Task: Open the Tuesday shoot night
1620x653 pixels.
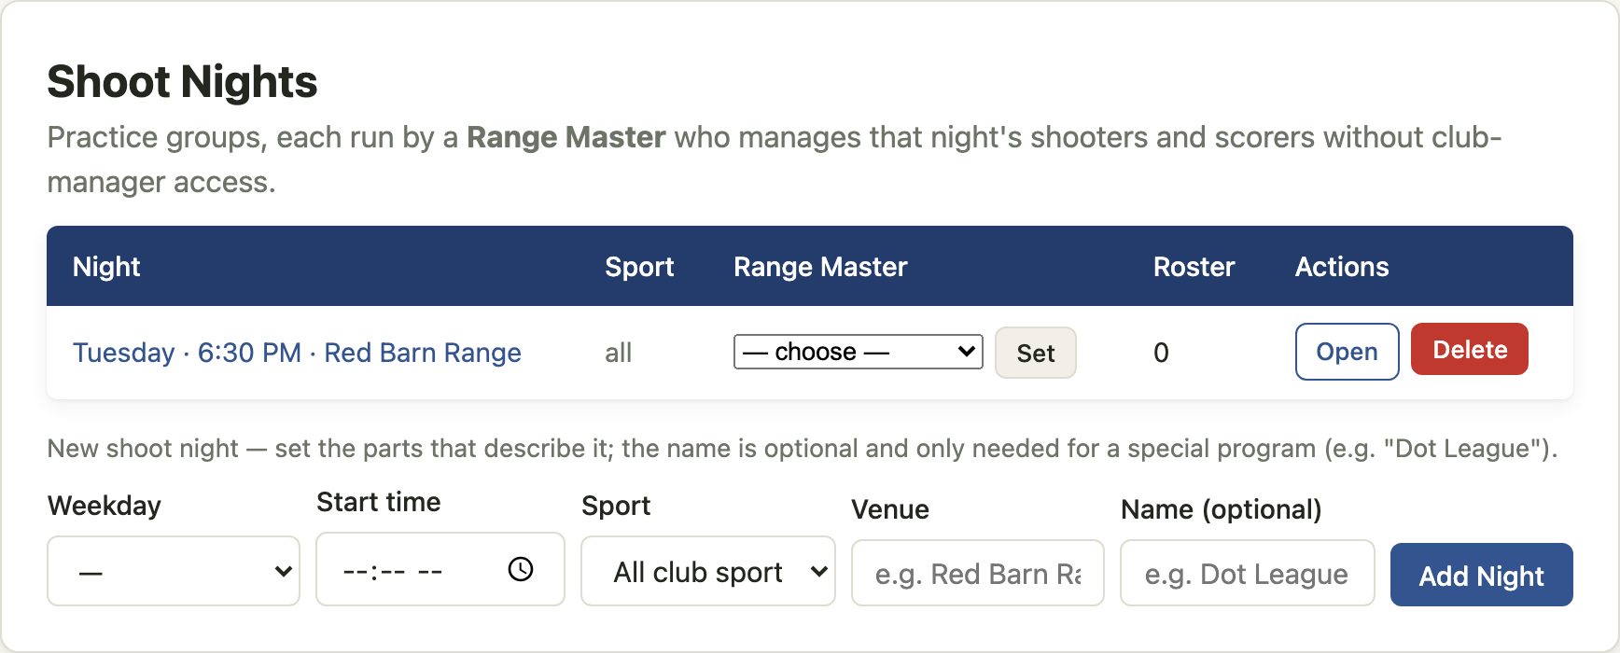Action: [1347, 352]
